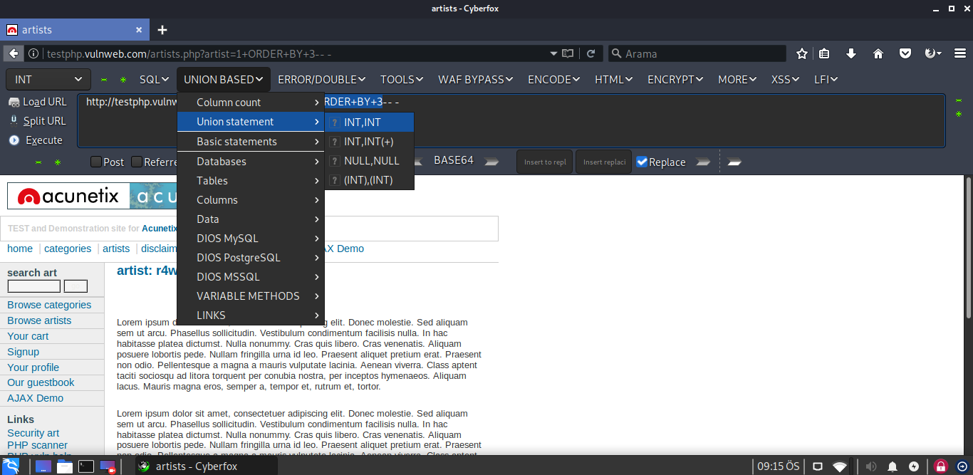Image resolution: width=973 pixels, height=475 pixels.
Task: Go to home page via house icon
Action: (878, 54)
